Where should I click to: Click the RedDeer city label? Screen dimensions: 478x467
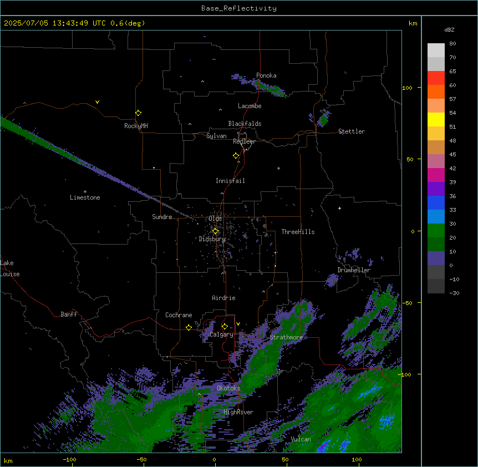pos(244,141)
